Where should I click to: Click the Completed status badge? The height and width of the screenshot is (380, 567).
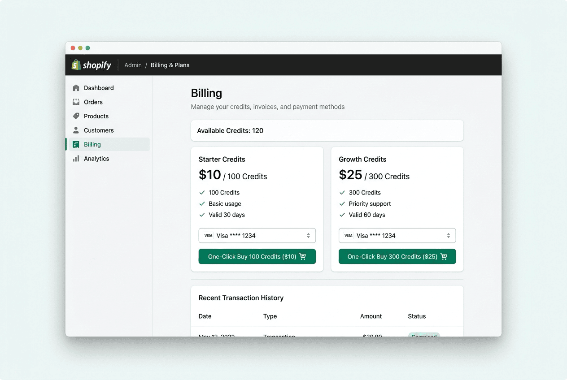(x=424, y=335)
